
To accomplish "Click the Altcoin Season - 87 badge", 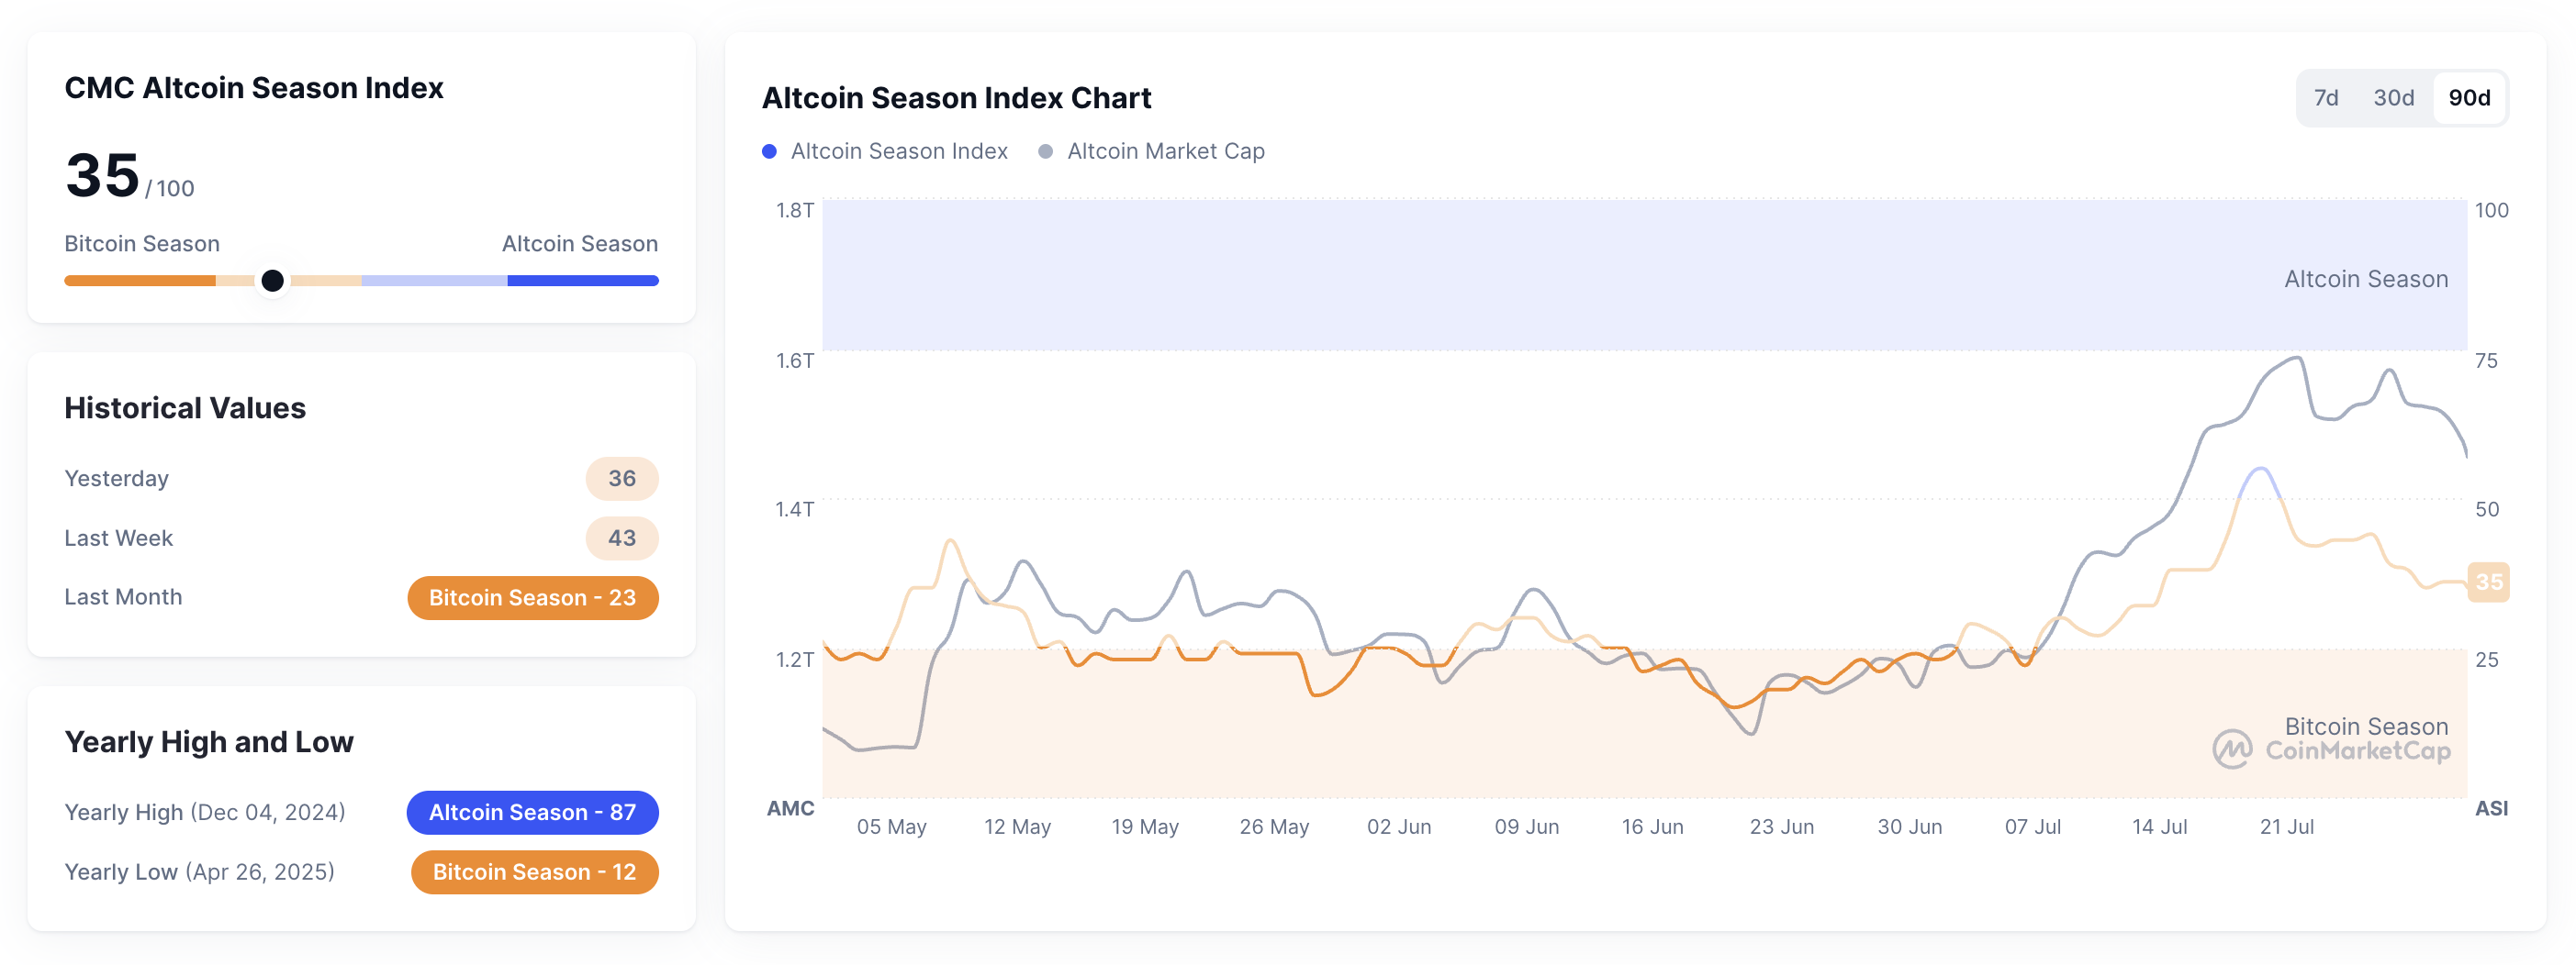I will click(532, 812).
